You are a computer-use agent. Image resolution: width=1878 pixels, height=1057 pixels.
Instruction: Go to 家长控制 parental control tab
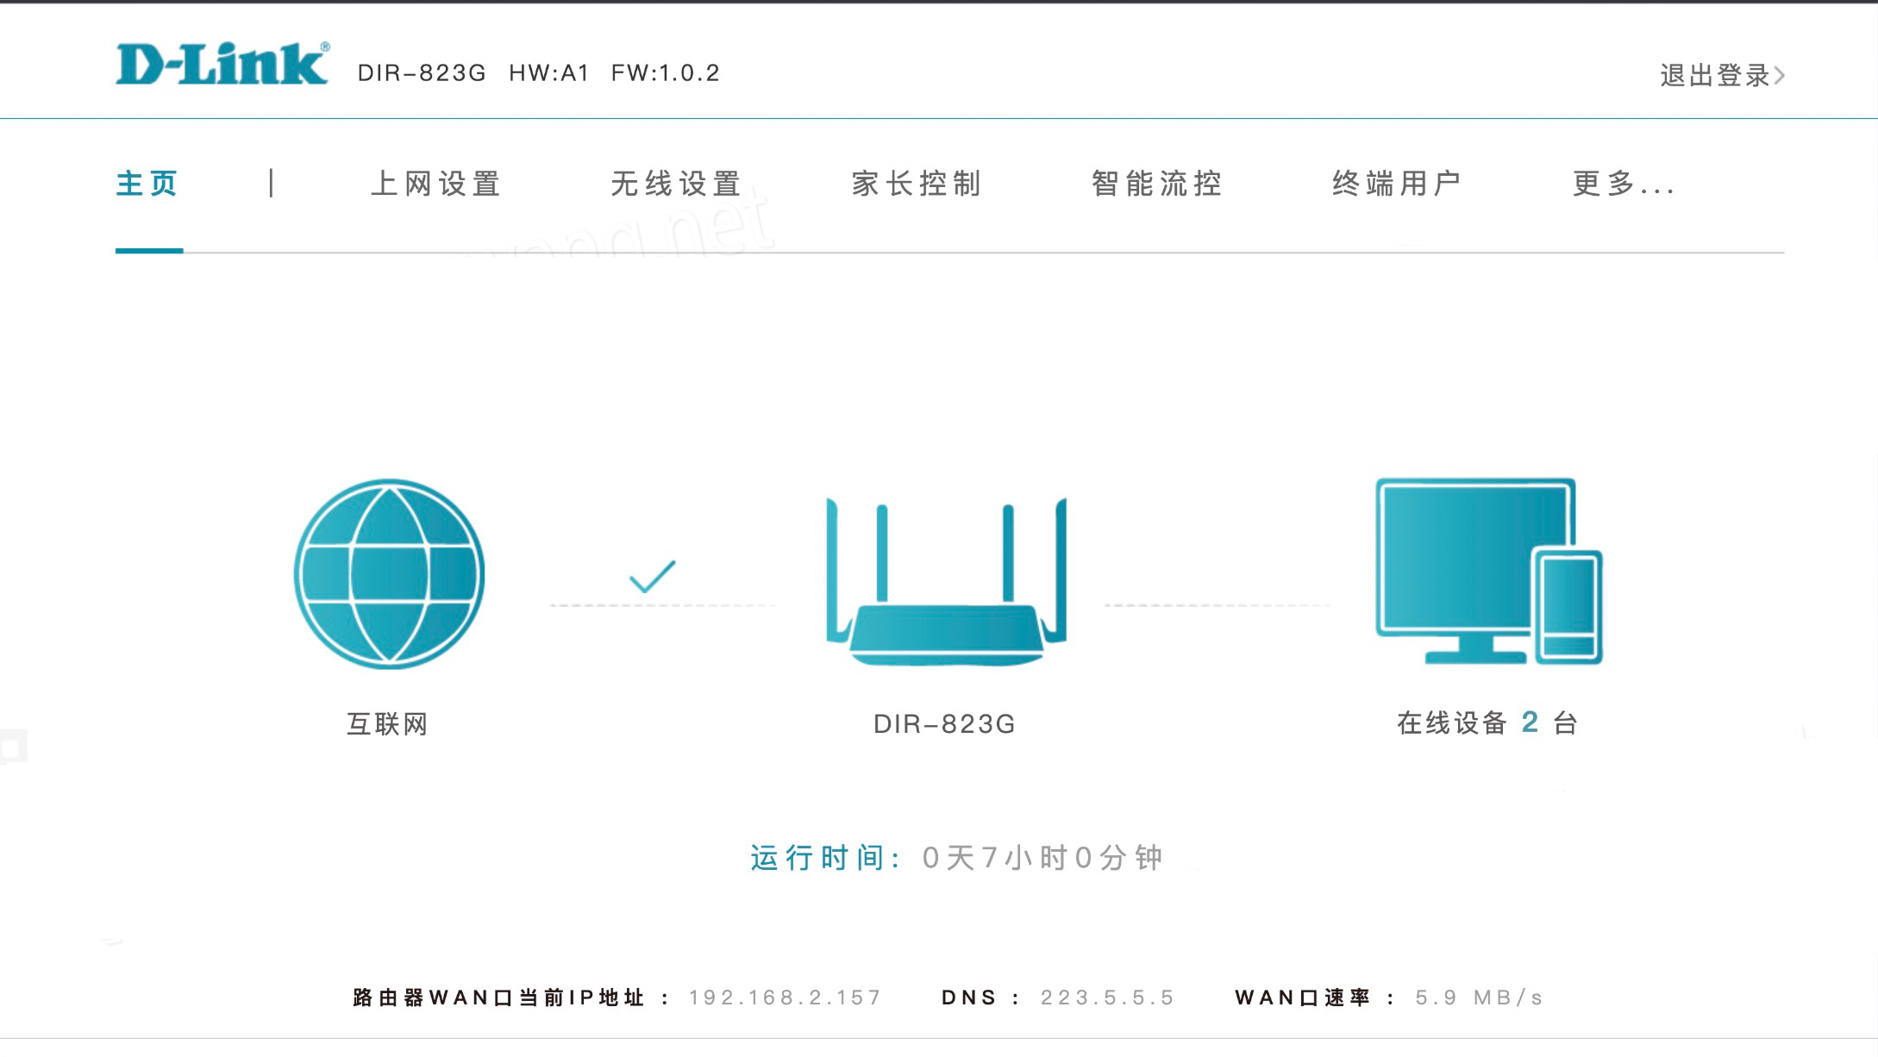(917, 184)
